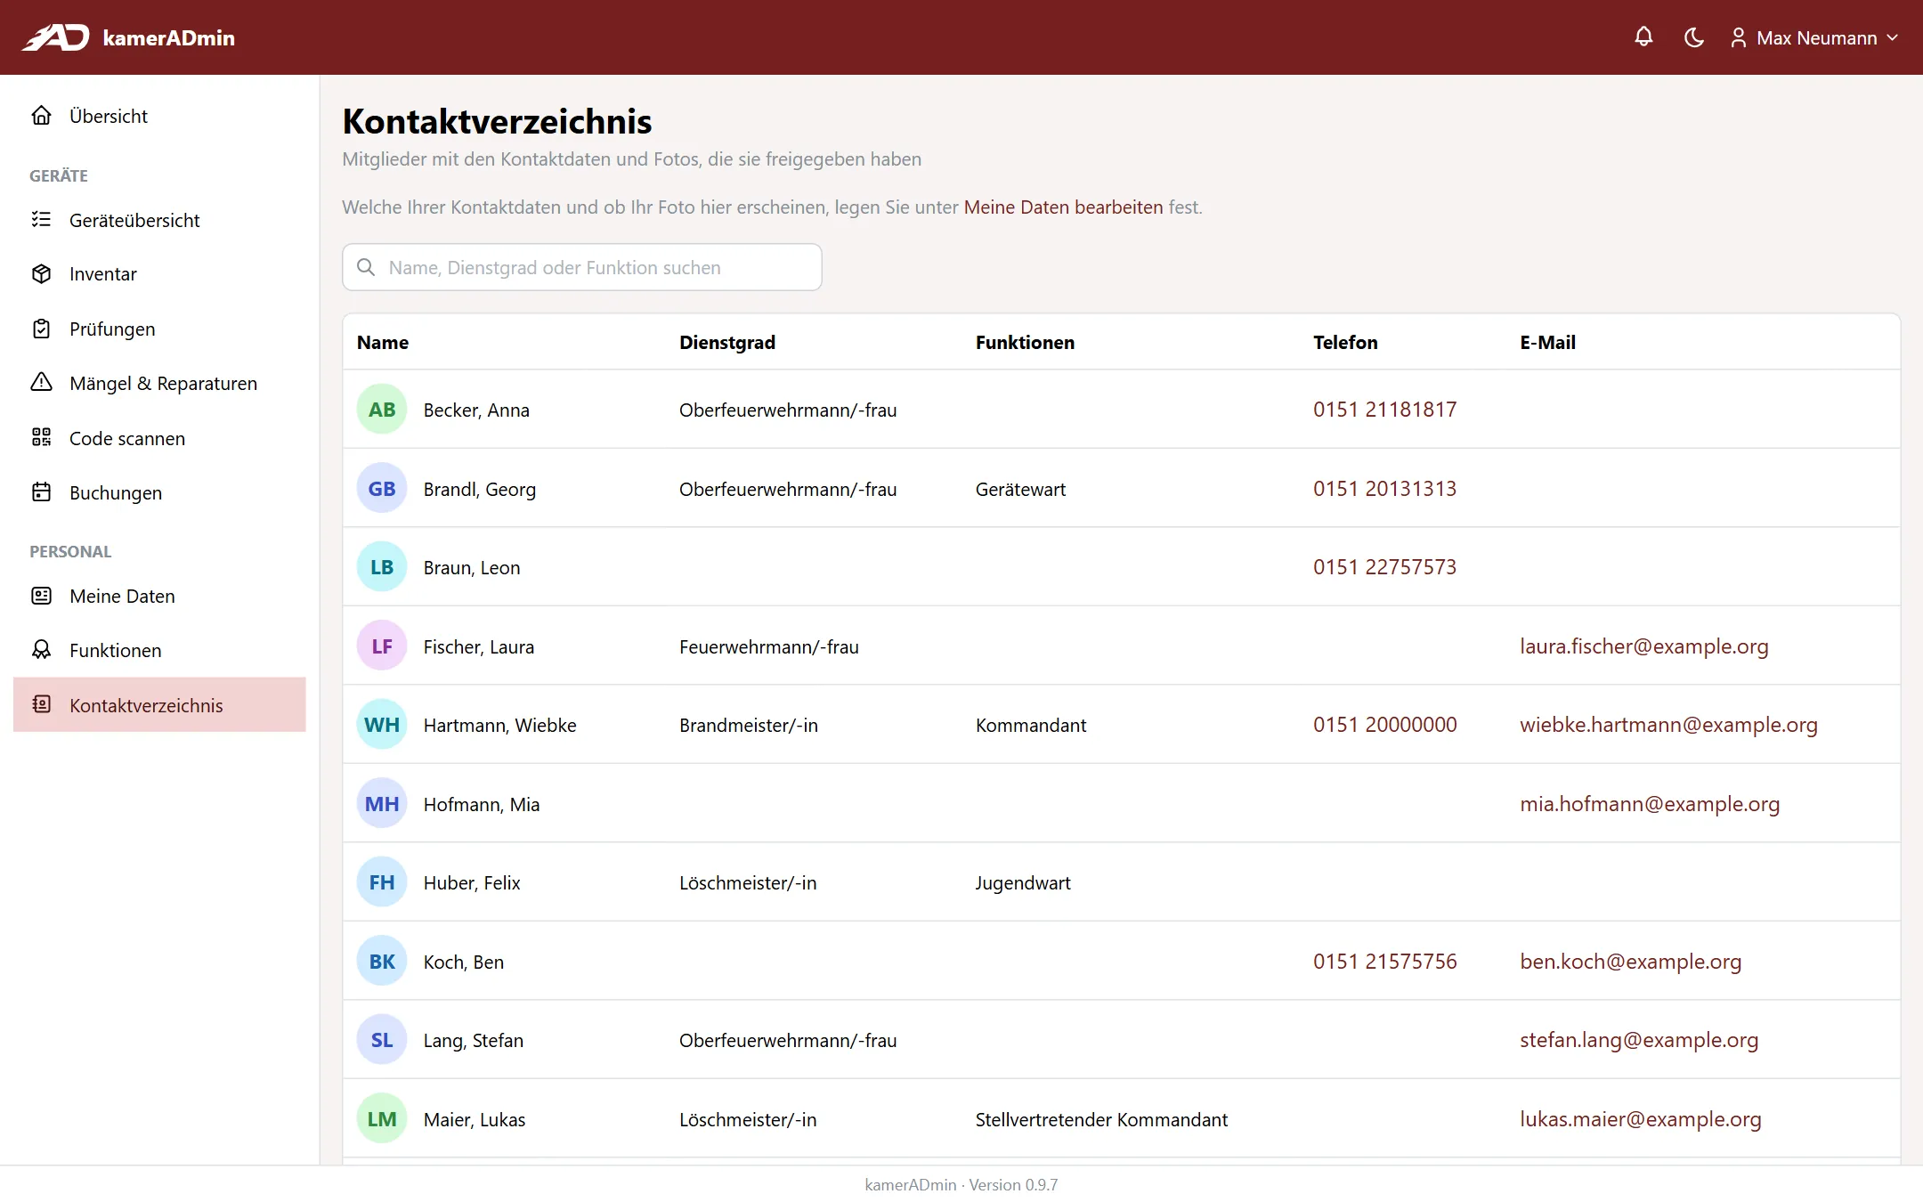The height and width of the screenshot is (1202, 1923).
Task: Click LM avatar of Lukas Maier
Action: (382, 1118)
